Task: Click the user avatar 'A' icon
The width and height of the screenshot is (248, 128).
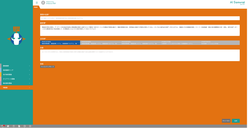Action: tap(43, 3)
